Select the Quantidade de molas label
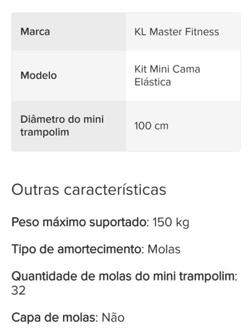This screenshot has height=333, width=252. 124,276
